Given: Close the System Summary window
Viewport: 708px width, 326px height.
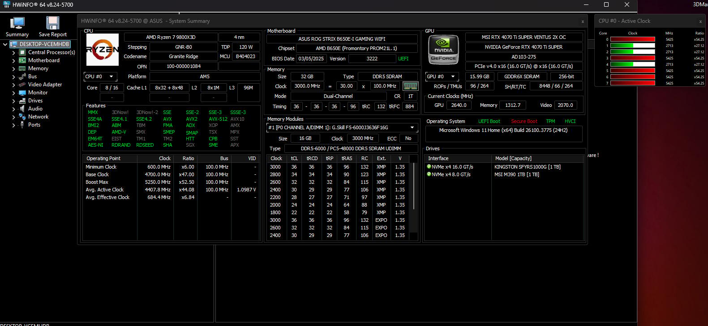Looking at the screenshot, I should point(583,21).
